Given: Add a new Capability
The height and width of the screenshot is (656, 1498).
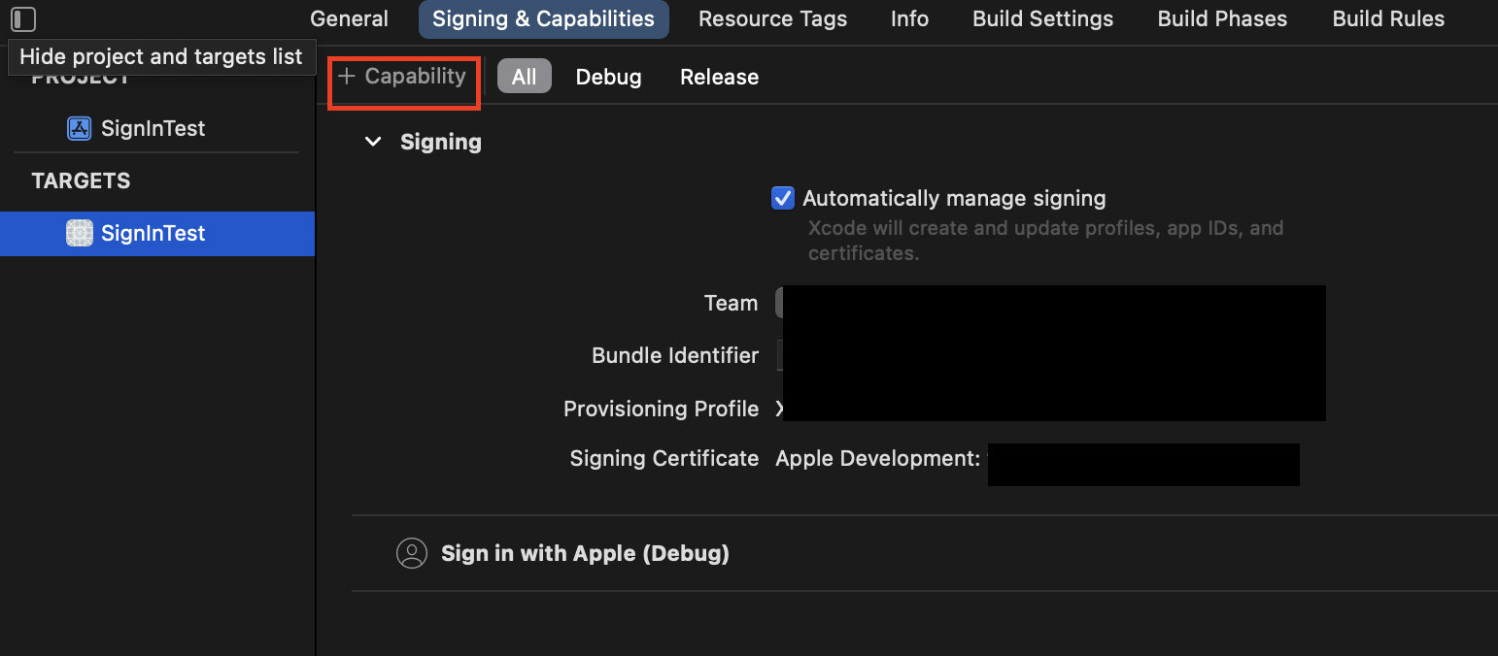Looking at the screenshot, I should [402, 76].
